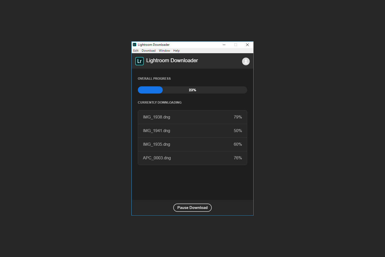Open the Lightroom Downloader app logo icon
This screenshot has height=257, width=385.
tap(139, 61)
